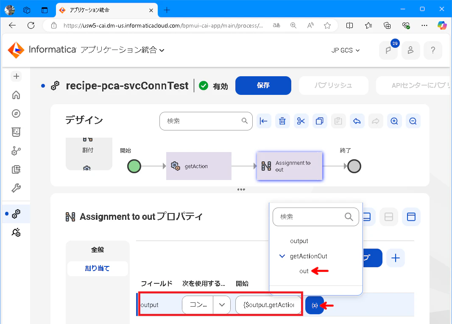Screen dimensions: 452x324
Task: Open the Home icon in left sidebar
Action: [16, 95]
